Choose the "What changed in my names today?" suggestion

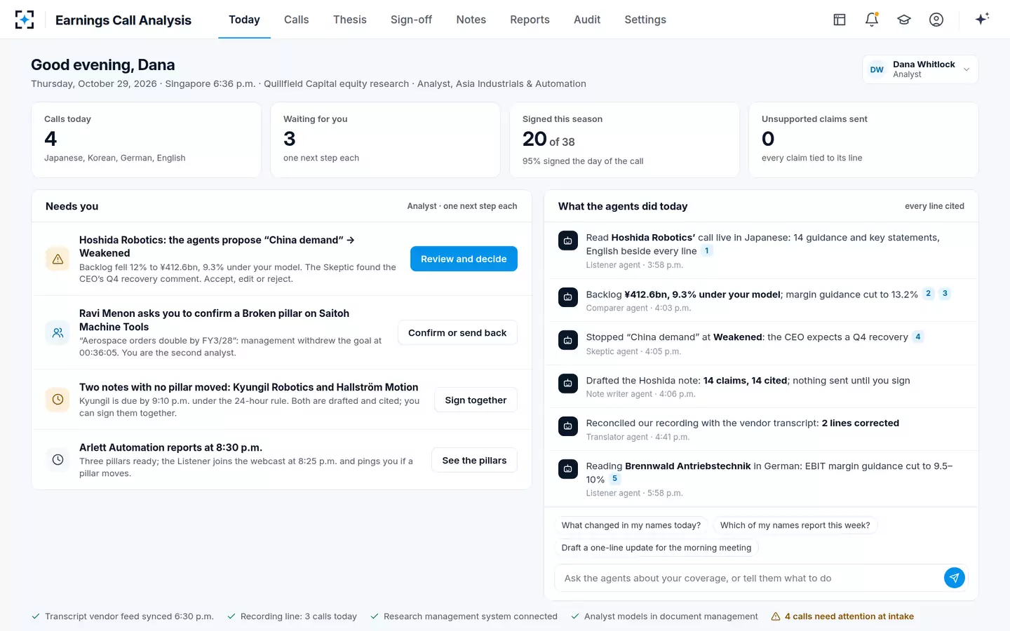click(x=631, y=525)
